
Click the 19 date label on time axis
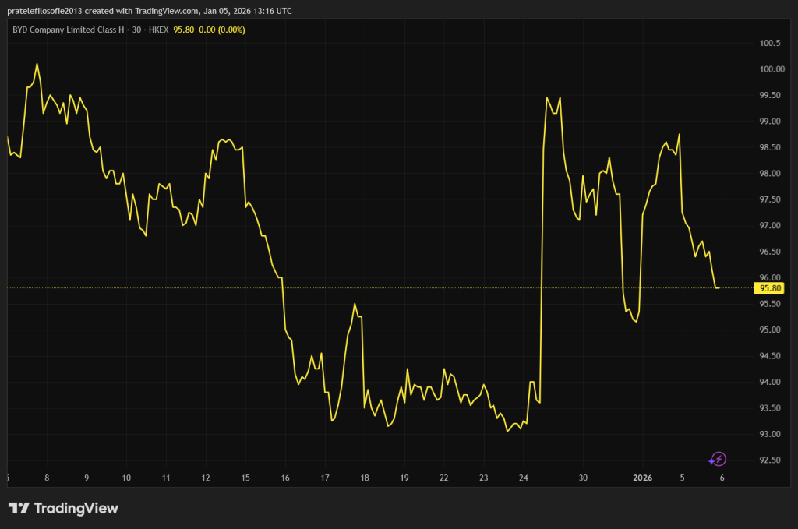tap(404, 478)
